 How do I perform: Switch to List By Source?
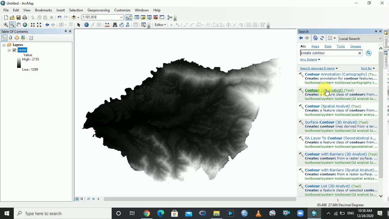11,38
